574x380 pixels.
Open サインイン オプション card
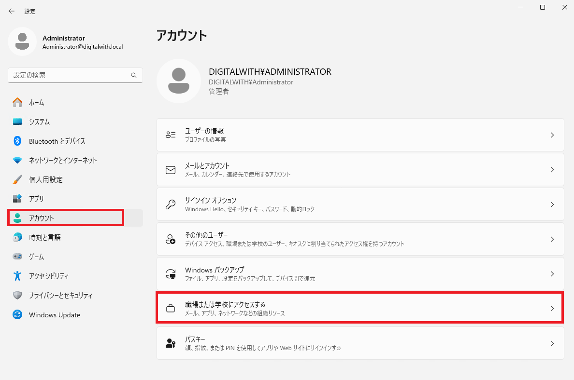tap(360, 204)
